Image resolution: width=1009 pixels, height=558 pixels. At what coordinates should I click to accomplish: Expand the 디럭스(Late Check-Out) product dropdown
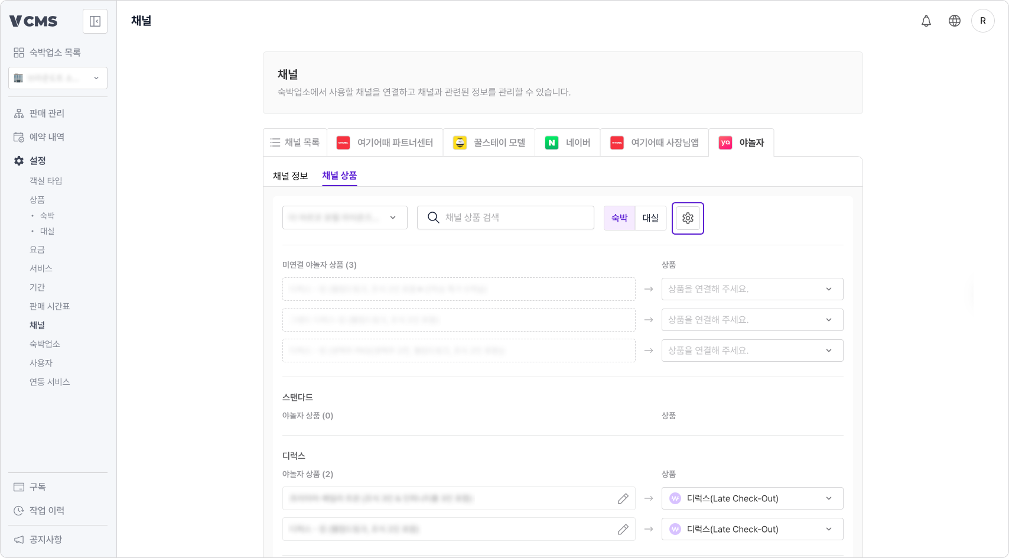pyautogui.click(x=752, y=498)
